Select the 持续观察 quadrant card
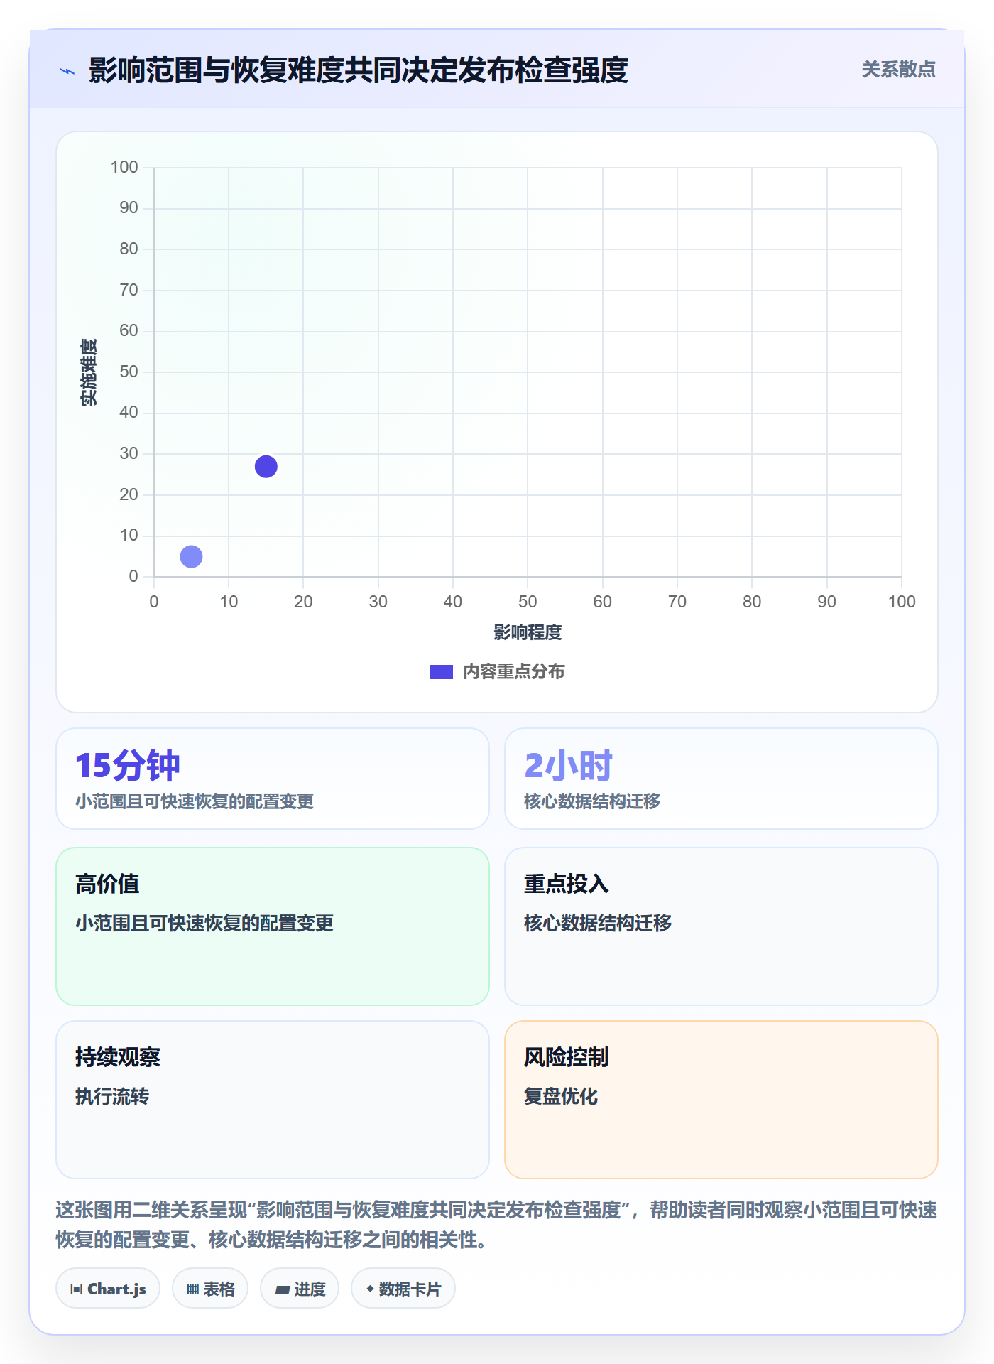The width and height of the screenshot is (994, 1364). [x=273, y=1100]
